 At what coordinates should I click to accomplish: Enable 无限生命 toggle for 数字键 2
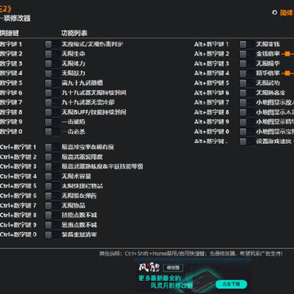[x=52, y=54]
